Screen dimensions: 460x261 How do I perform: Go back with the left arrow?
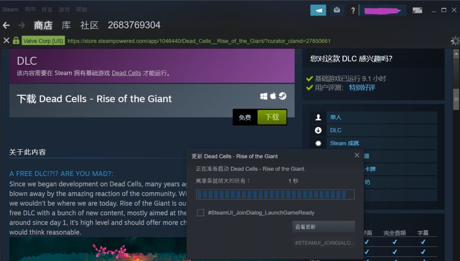[x=6, y=26]
